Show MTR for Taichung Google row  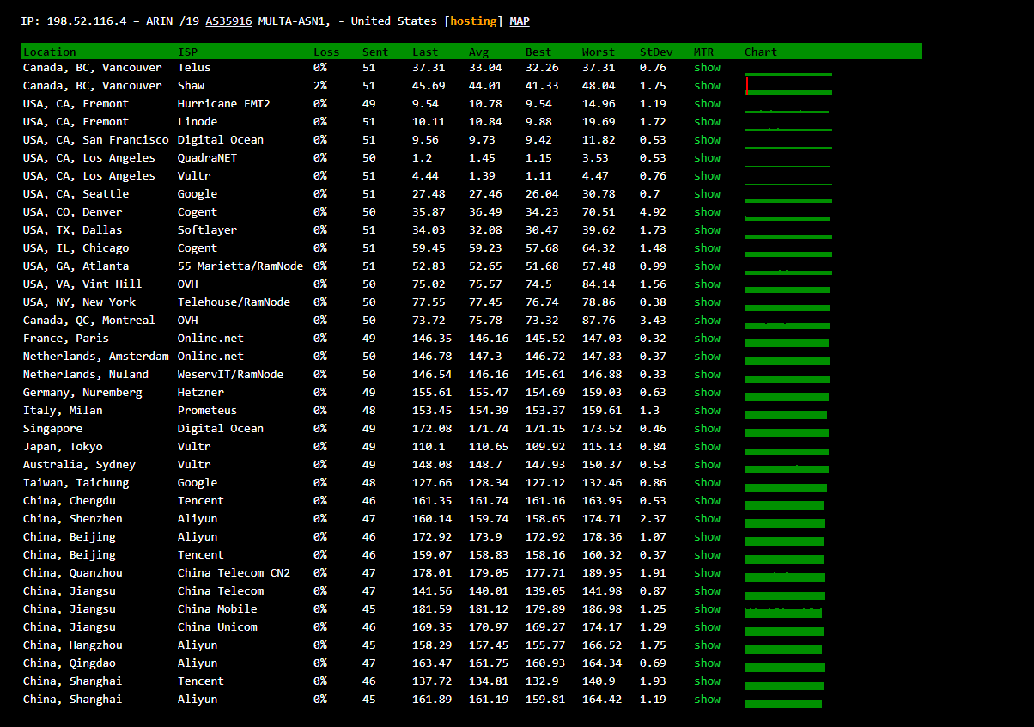tap(707, 482)
